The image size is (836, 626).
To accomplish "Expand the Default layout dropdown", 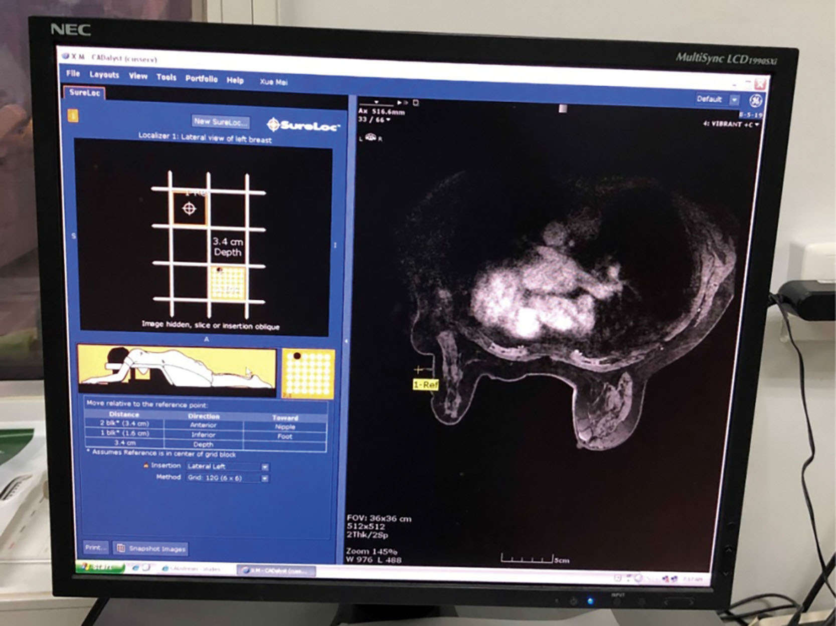I will (734, 100).
